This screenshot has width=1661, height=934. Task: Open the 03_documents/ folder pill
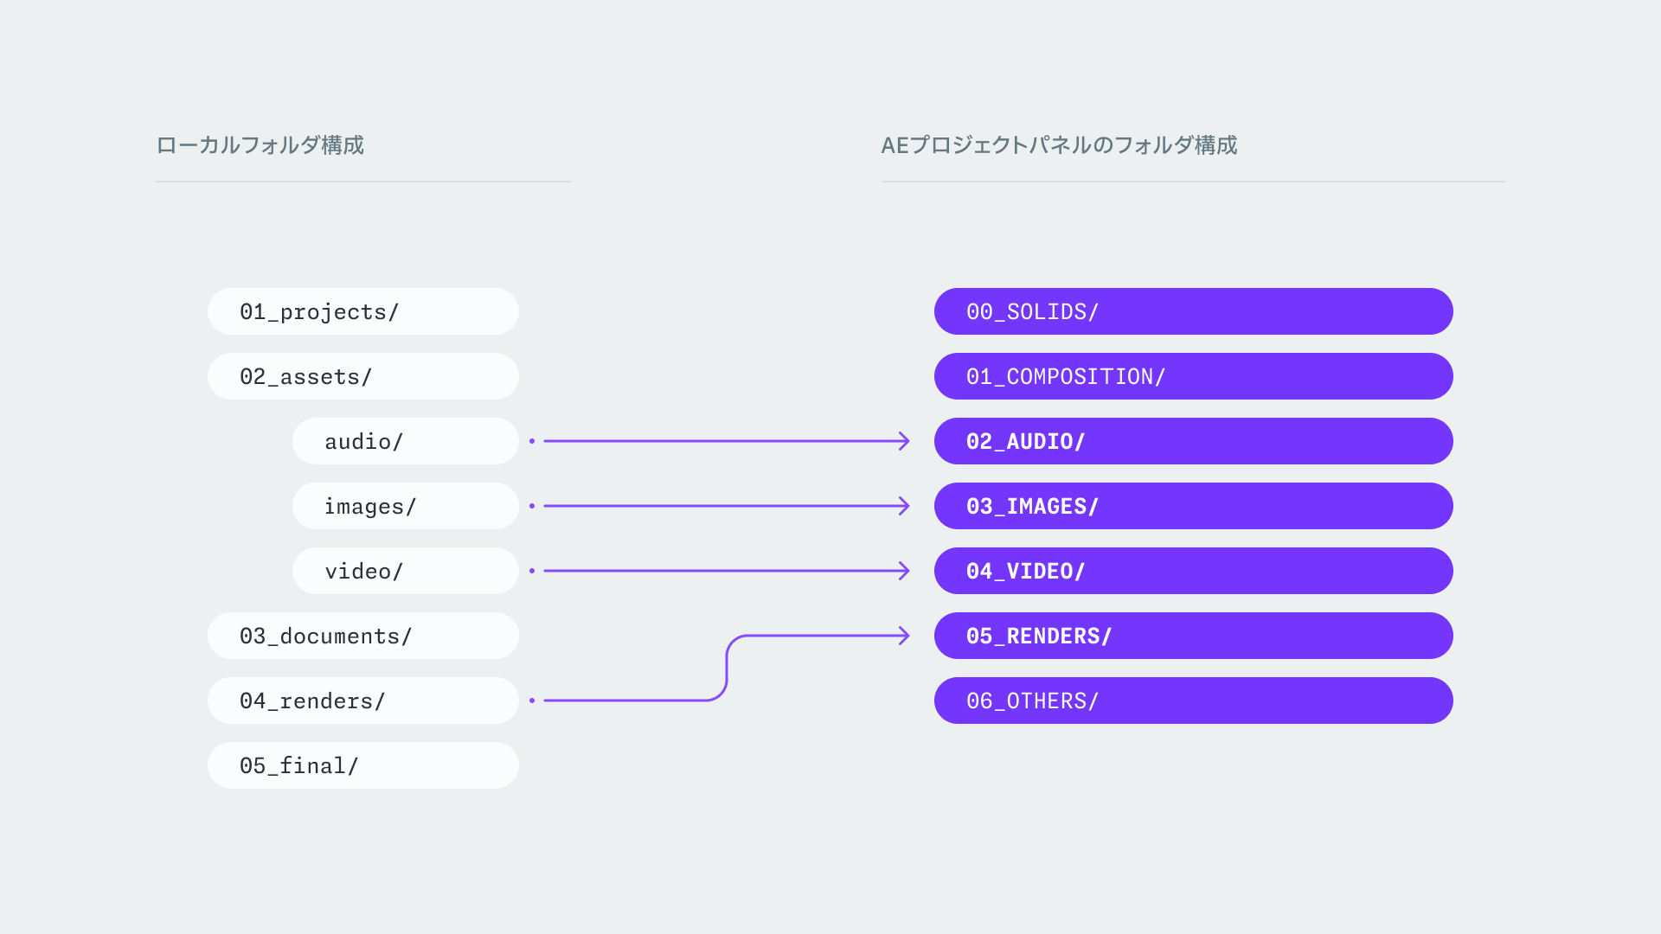pyautogui.click(x=362, y=636)
